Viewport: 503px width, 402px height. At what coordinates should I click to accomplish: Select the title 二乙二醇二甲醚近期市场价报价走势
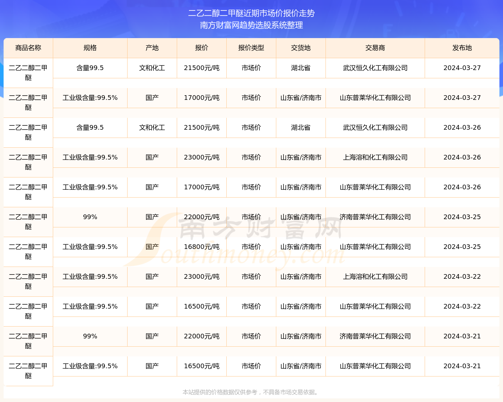point(251,13)
